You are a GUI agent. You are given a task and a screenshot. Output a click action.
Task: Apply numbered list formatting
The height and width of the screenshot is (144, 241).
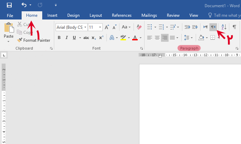pyautogui.click(x=161, y=27)
